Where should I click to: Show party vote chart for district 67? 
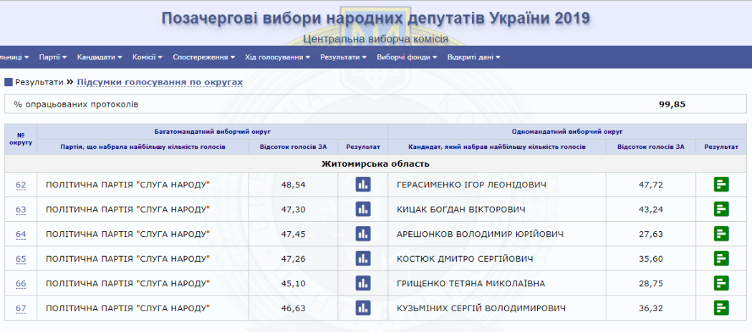tap(363, 308)
